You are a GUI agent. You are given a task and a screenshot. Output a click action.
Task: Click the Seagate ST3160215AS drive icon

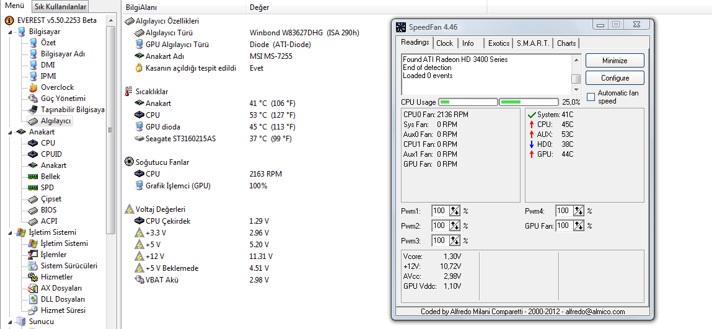coord(139,138)
